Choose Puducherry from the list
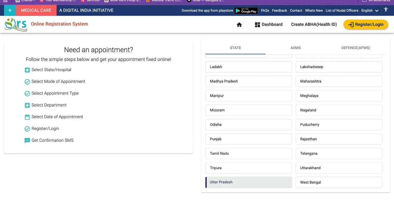Viewport: 394px width, 219px height. click(339, 125)
